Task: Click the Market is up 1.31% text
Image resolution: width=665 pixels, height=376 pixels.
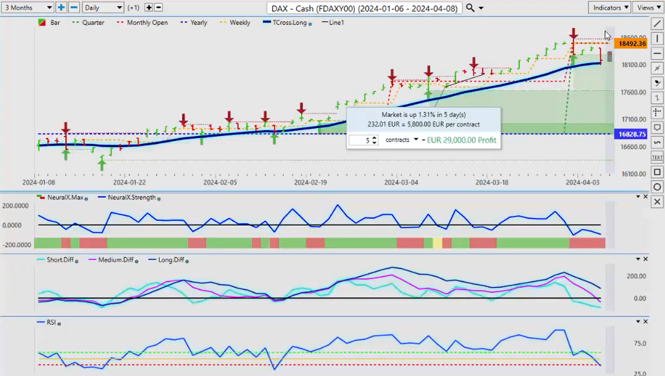Action: (424, 115)
